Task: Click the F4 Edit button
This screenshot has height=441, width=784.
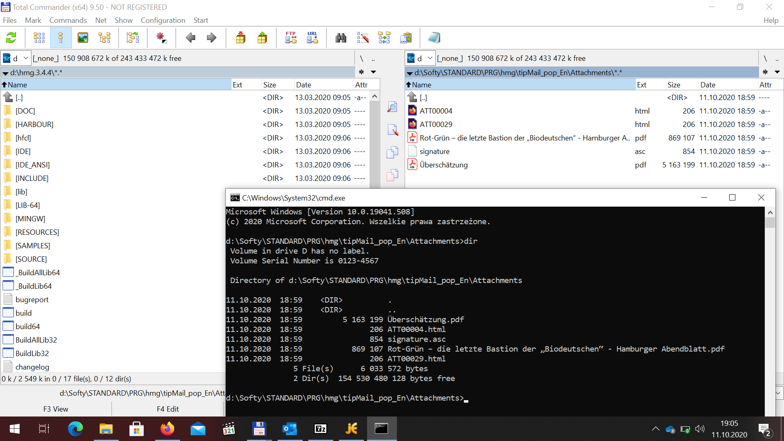Action: pos(168,409)
